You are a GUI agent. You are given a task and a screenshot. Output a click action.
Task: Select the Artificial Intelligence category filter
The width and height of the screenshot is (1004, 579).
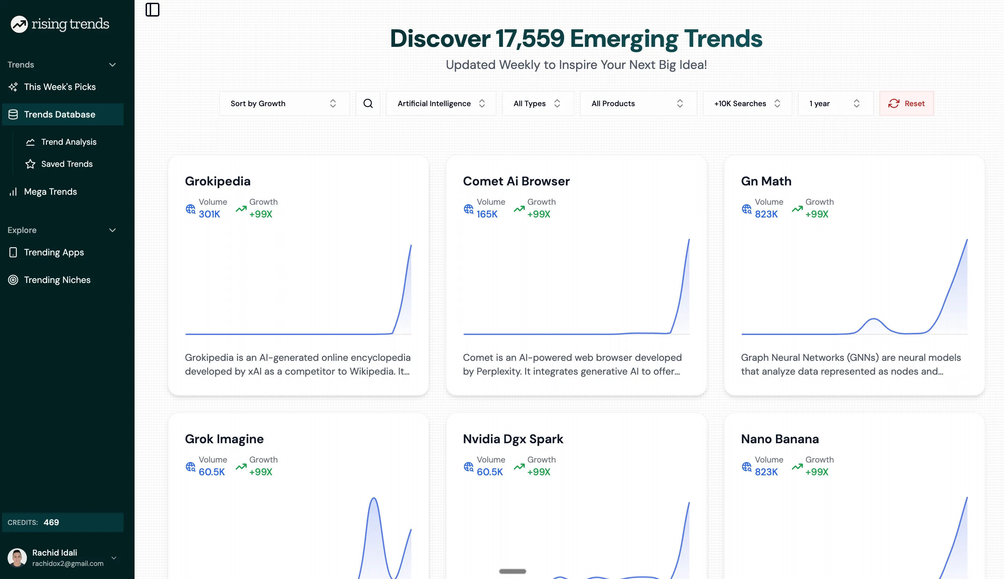[440, 103]
